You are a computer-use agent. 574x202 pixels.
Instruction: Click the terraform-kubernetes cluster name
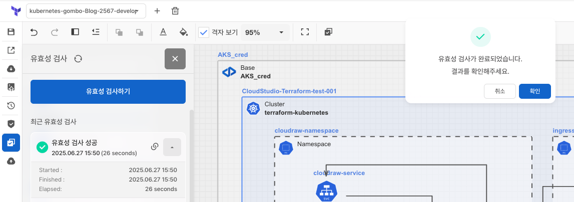point(296,113)
